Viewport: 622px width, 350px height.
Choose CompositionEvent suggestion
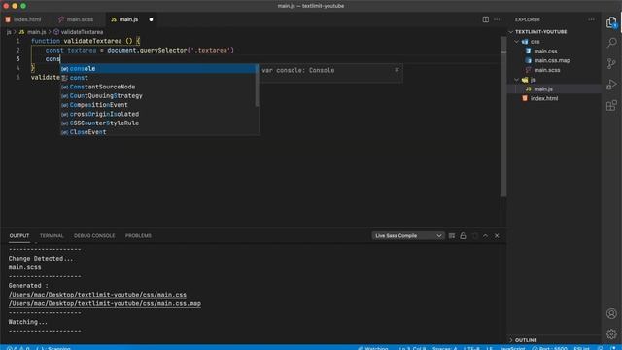(157, 105)
